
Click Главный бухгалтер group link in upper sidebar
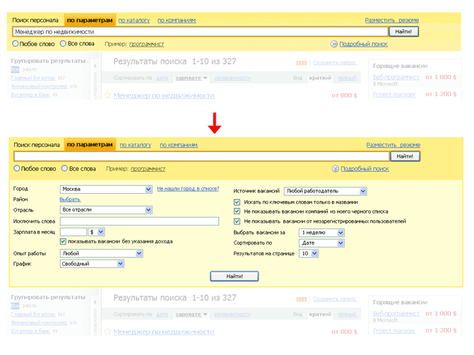(x=33, y=78)
